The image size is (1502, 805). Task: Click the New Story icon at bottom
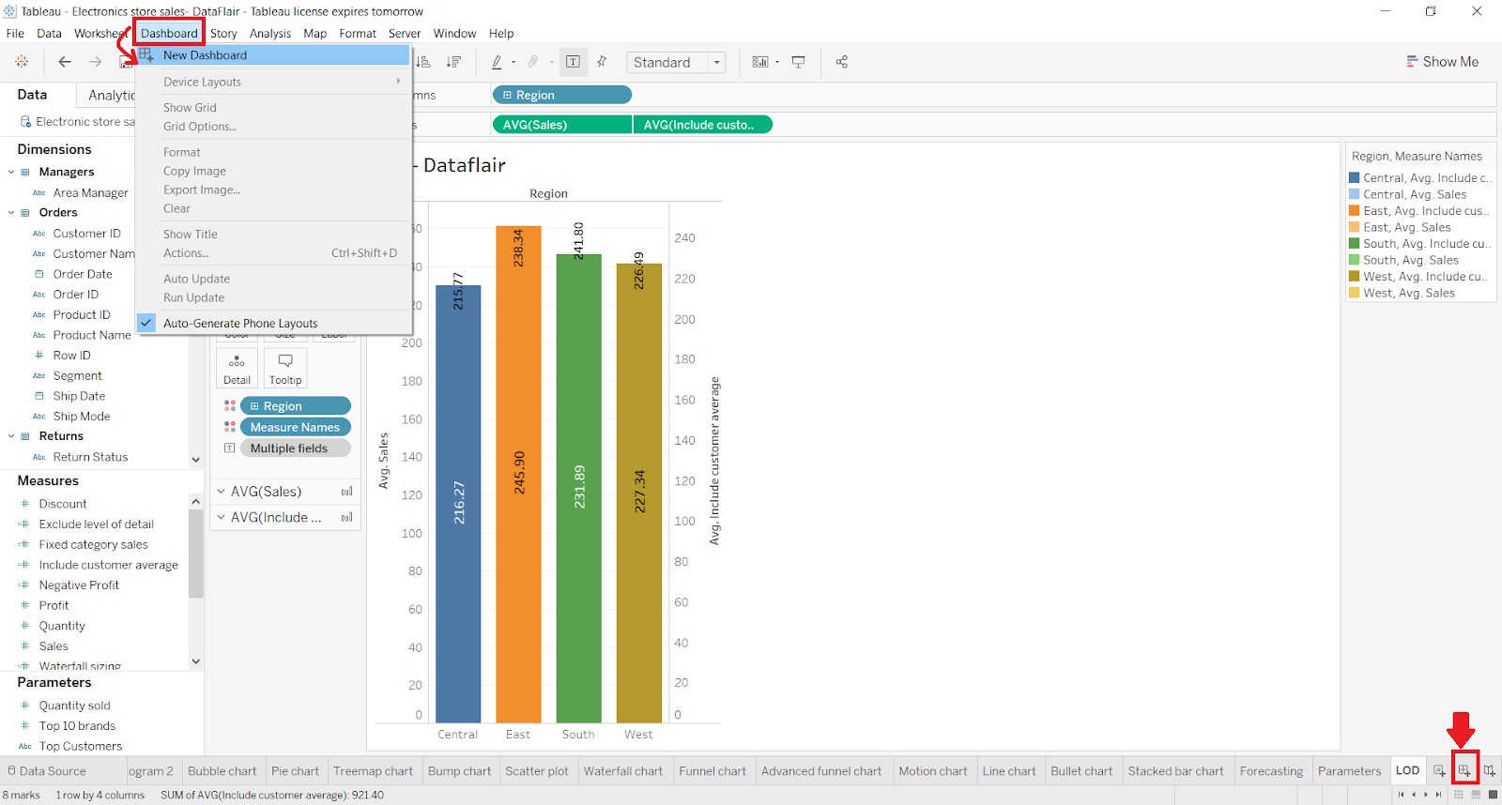(x=1489, y=771)
